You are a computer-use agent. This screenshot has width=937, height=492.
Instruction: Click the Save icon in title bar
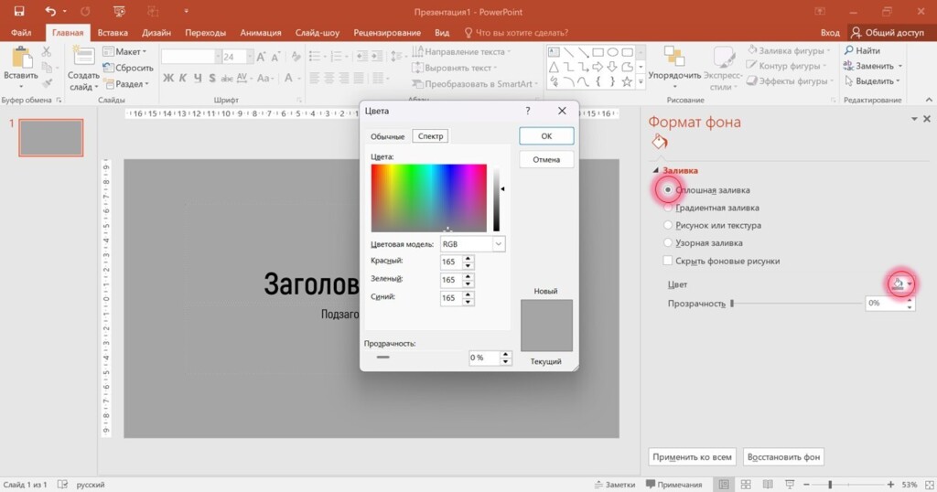tap(18, 11)
